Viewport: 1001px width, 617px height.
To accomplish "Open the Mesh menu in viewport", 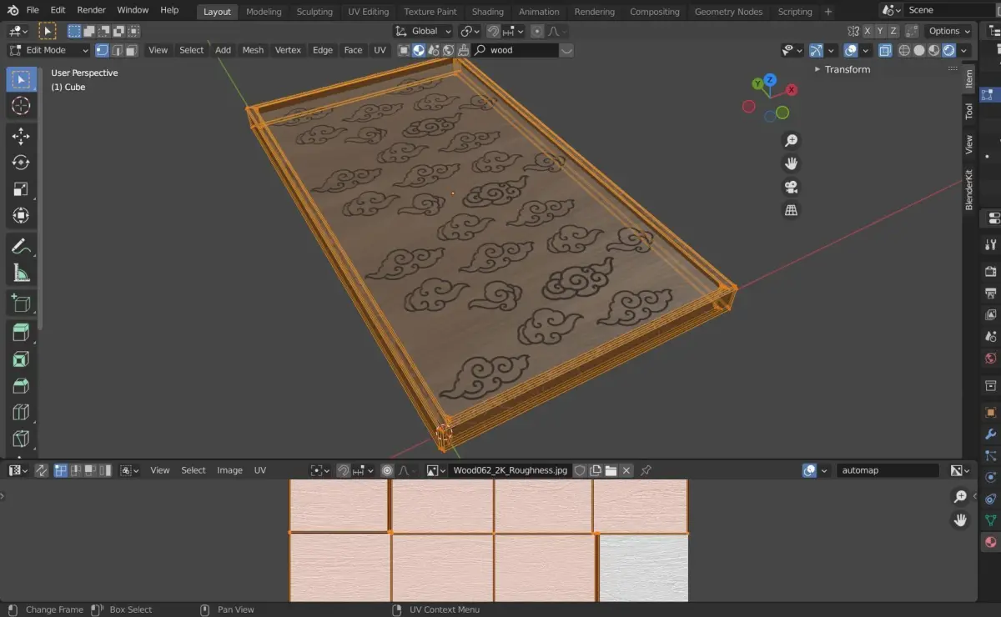I will (x=253, y=50).
